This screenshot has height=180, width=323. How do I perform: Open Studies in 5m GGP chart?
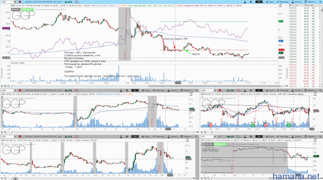pos(172,90)
